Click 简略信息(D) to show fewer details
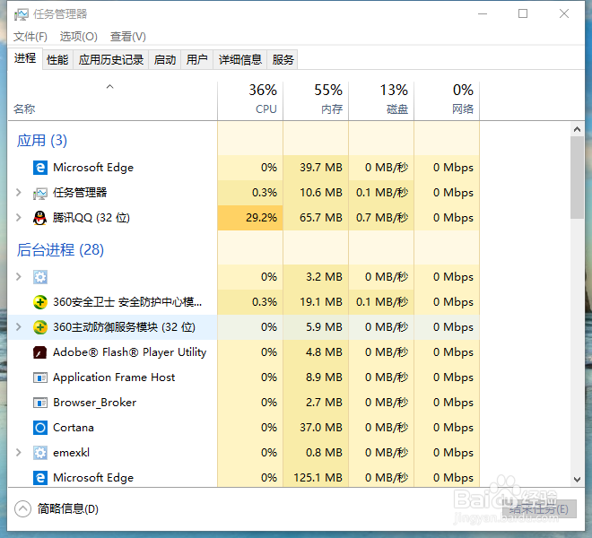 pyautogui.click(x=68, y=509)
